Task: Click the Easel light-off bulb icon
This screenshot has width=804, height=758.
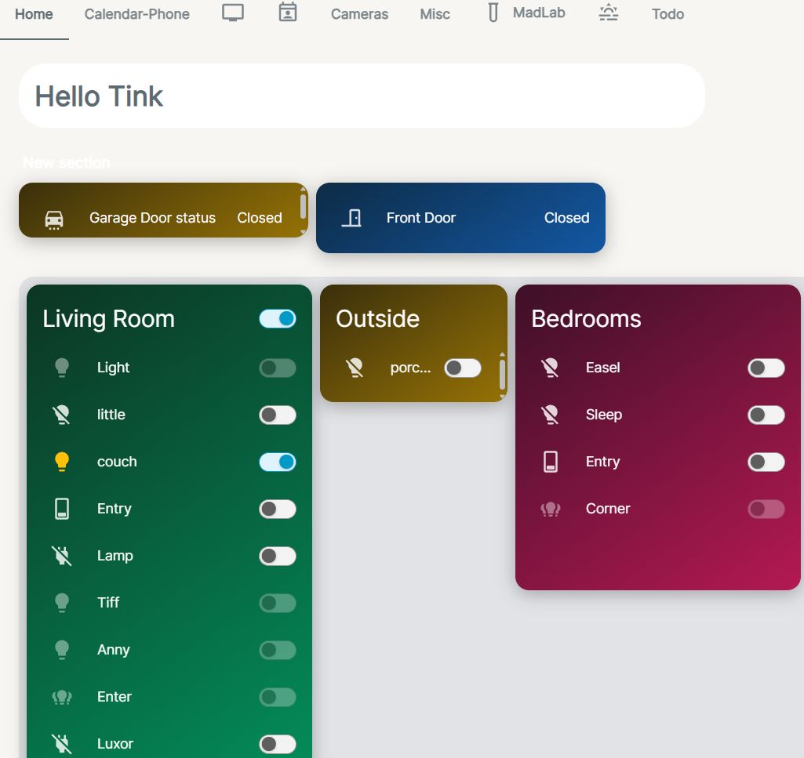Action: pyautogui.click(x=551, y=368)
